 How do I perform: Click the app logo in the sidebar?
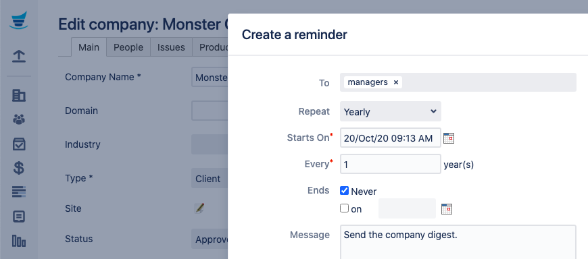tap(19, 20)
